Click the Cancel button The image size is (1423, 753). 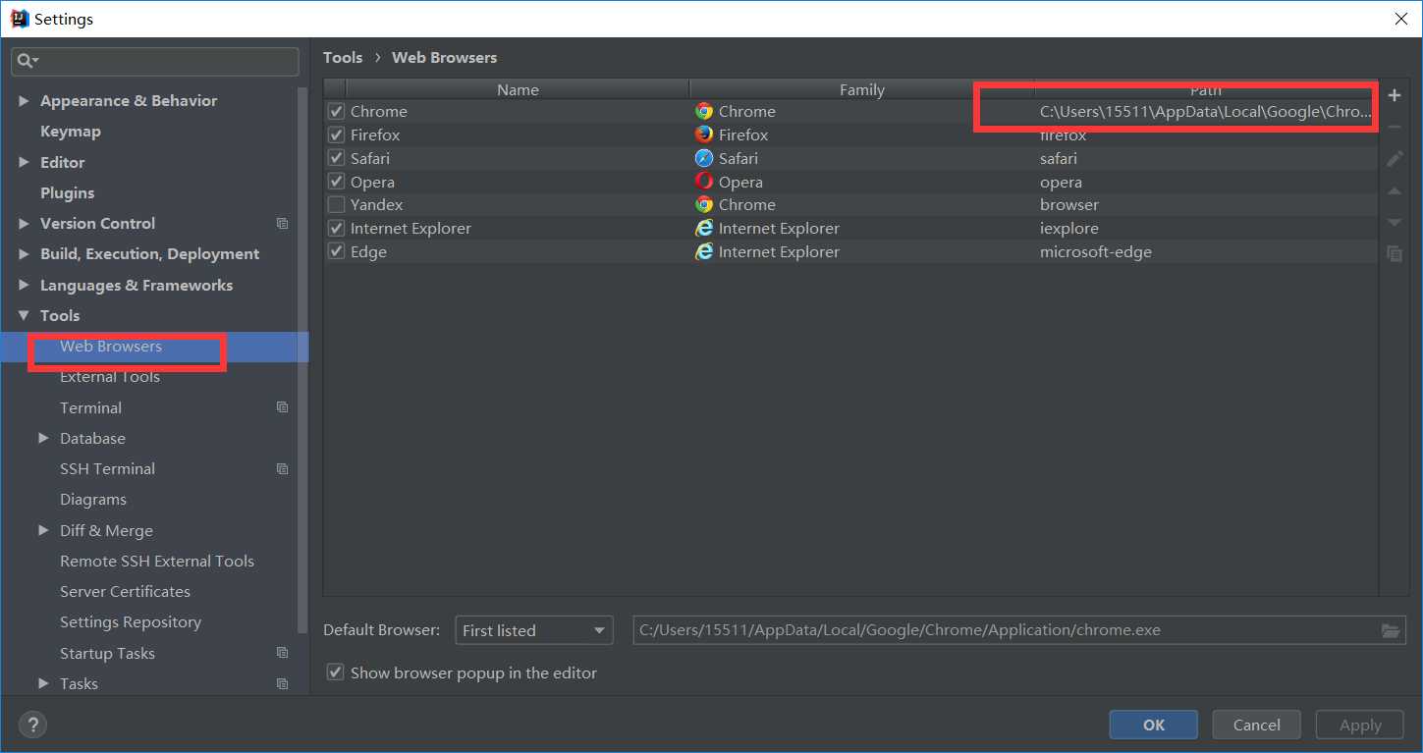(x=1257, y=726)
